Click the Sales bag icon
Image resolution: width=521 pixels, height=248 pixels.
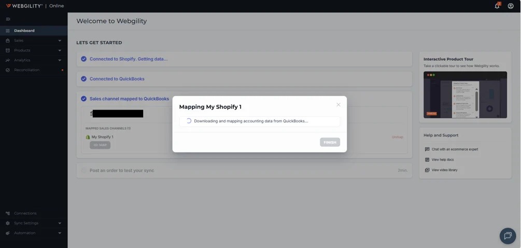click(8, 40)
